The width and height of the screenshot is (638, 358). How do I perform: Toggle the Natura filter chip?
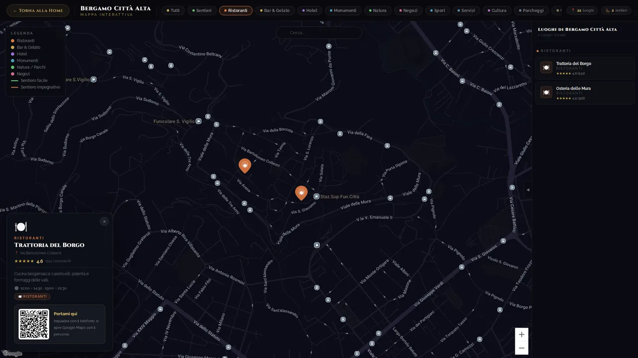click(377, 10)
